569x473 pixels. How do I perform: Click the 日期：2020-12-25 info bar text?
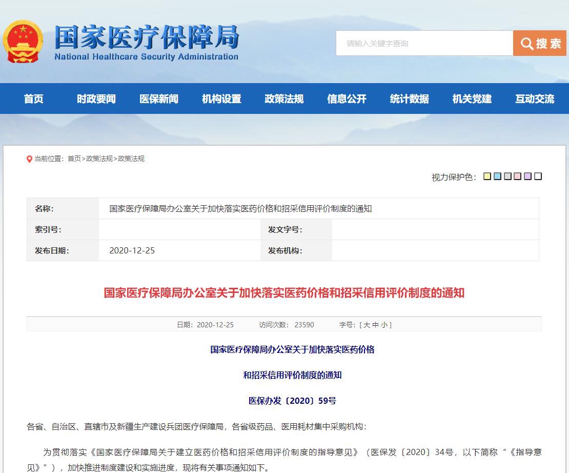(x=206, y=325)
